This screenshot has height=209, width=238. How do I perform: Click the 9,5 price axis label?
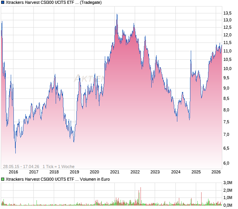click(227, 78)
